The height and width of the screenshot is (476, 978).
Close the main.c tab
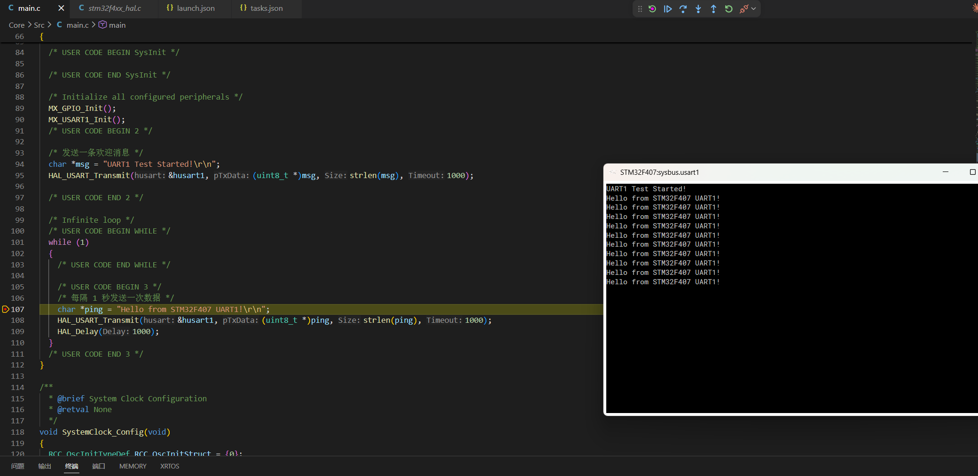(61, 8)
